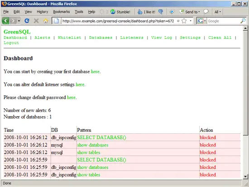Click the GreenSQL title link
The width and height of the screenshot is (249, 187).
pyautogui.click(x=17, y=32)
